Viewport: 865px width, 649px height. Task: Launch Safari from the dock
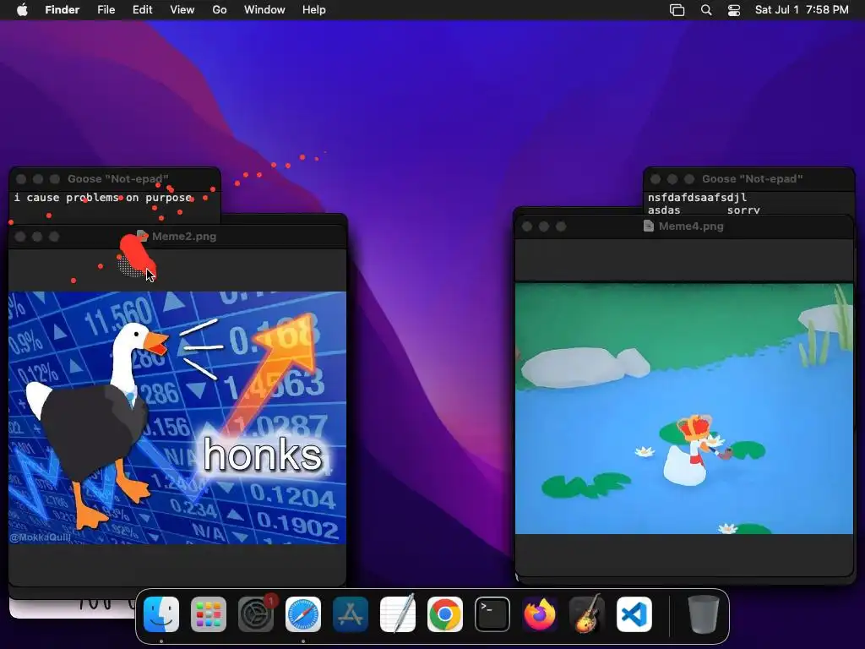coord(303,614)
